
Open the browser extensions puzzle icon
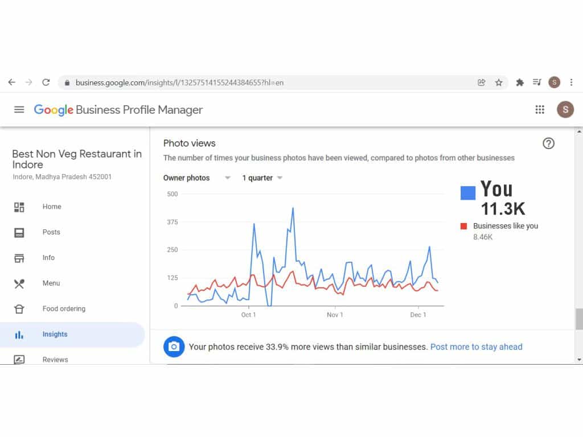pos(519,83)
